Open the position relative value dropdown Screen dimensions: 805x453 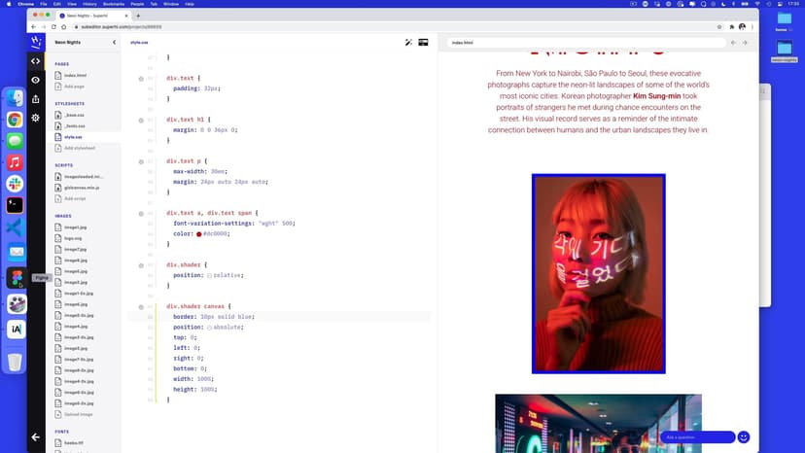pos(209,275)
